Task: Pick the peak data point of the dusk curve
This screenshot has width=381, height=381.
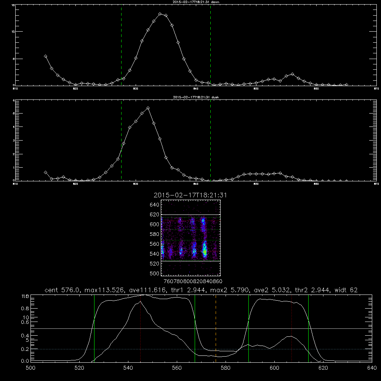Action: [x=148, y=108]
